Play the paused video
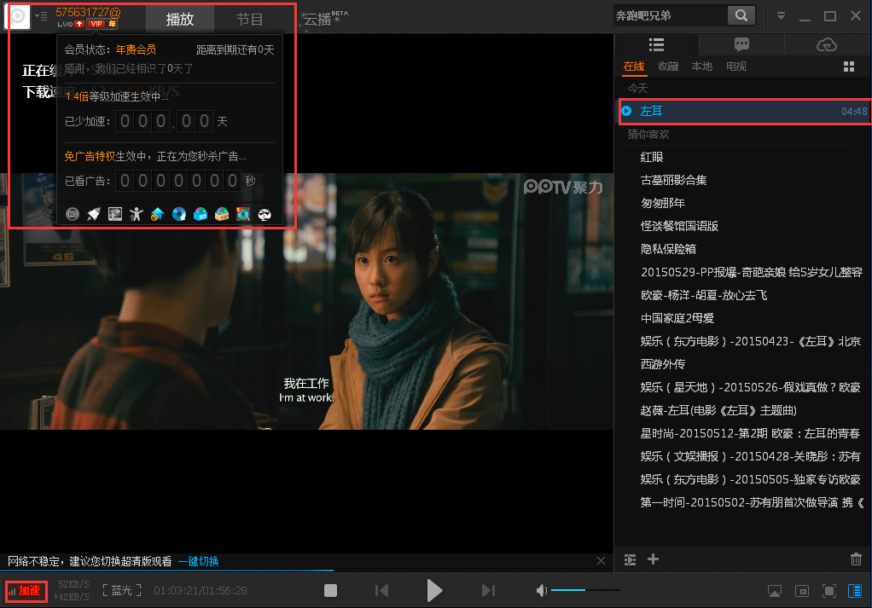872x608 pixels. [x=434, y=590]
